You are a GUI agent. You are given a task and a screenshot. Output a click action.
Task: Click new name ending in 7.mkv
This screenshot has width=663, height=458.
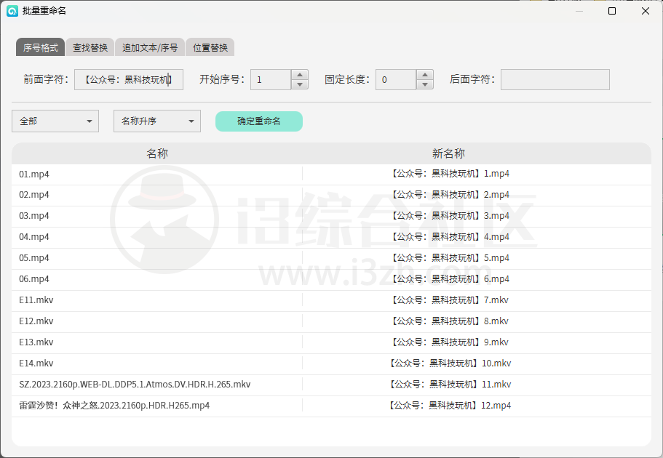(x=448, y=300)
